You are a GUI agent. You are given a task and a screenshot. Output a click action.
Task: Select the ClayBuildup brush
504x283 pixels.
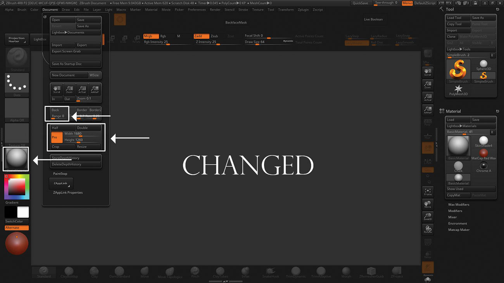tap(69, 272)
